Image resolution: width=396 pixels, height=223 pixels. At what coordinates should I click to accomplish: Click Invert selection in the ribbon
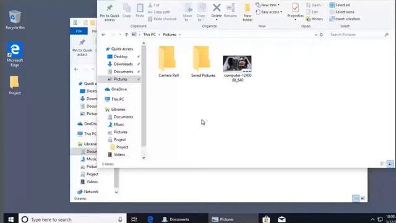(345, 19)
